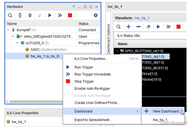
Task: Click the XADC System Monitor icon
Action: point(27,49)
